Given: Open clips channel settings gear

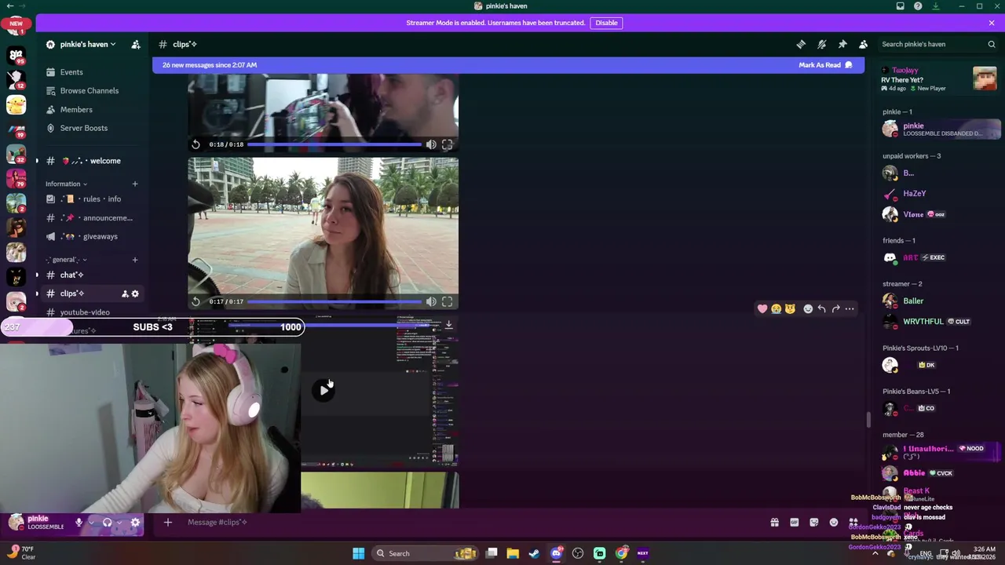Looking at the screenshot, I should (x=135, y=293).
